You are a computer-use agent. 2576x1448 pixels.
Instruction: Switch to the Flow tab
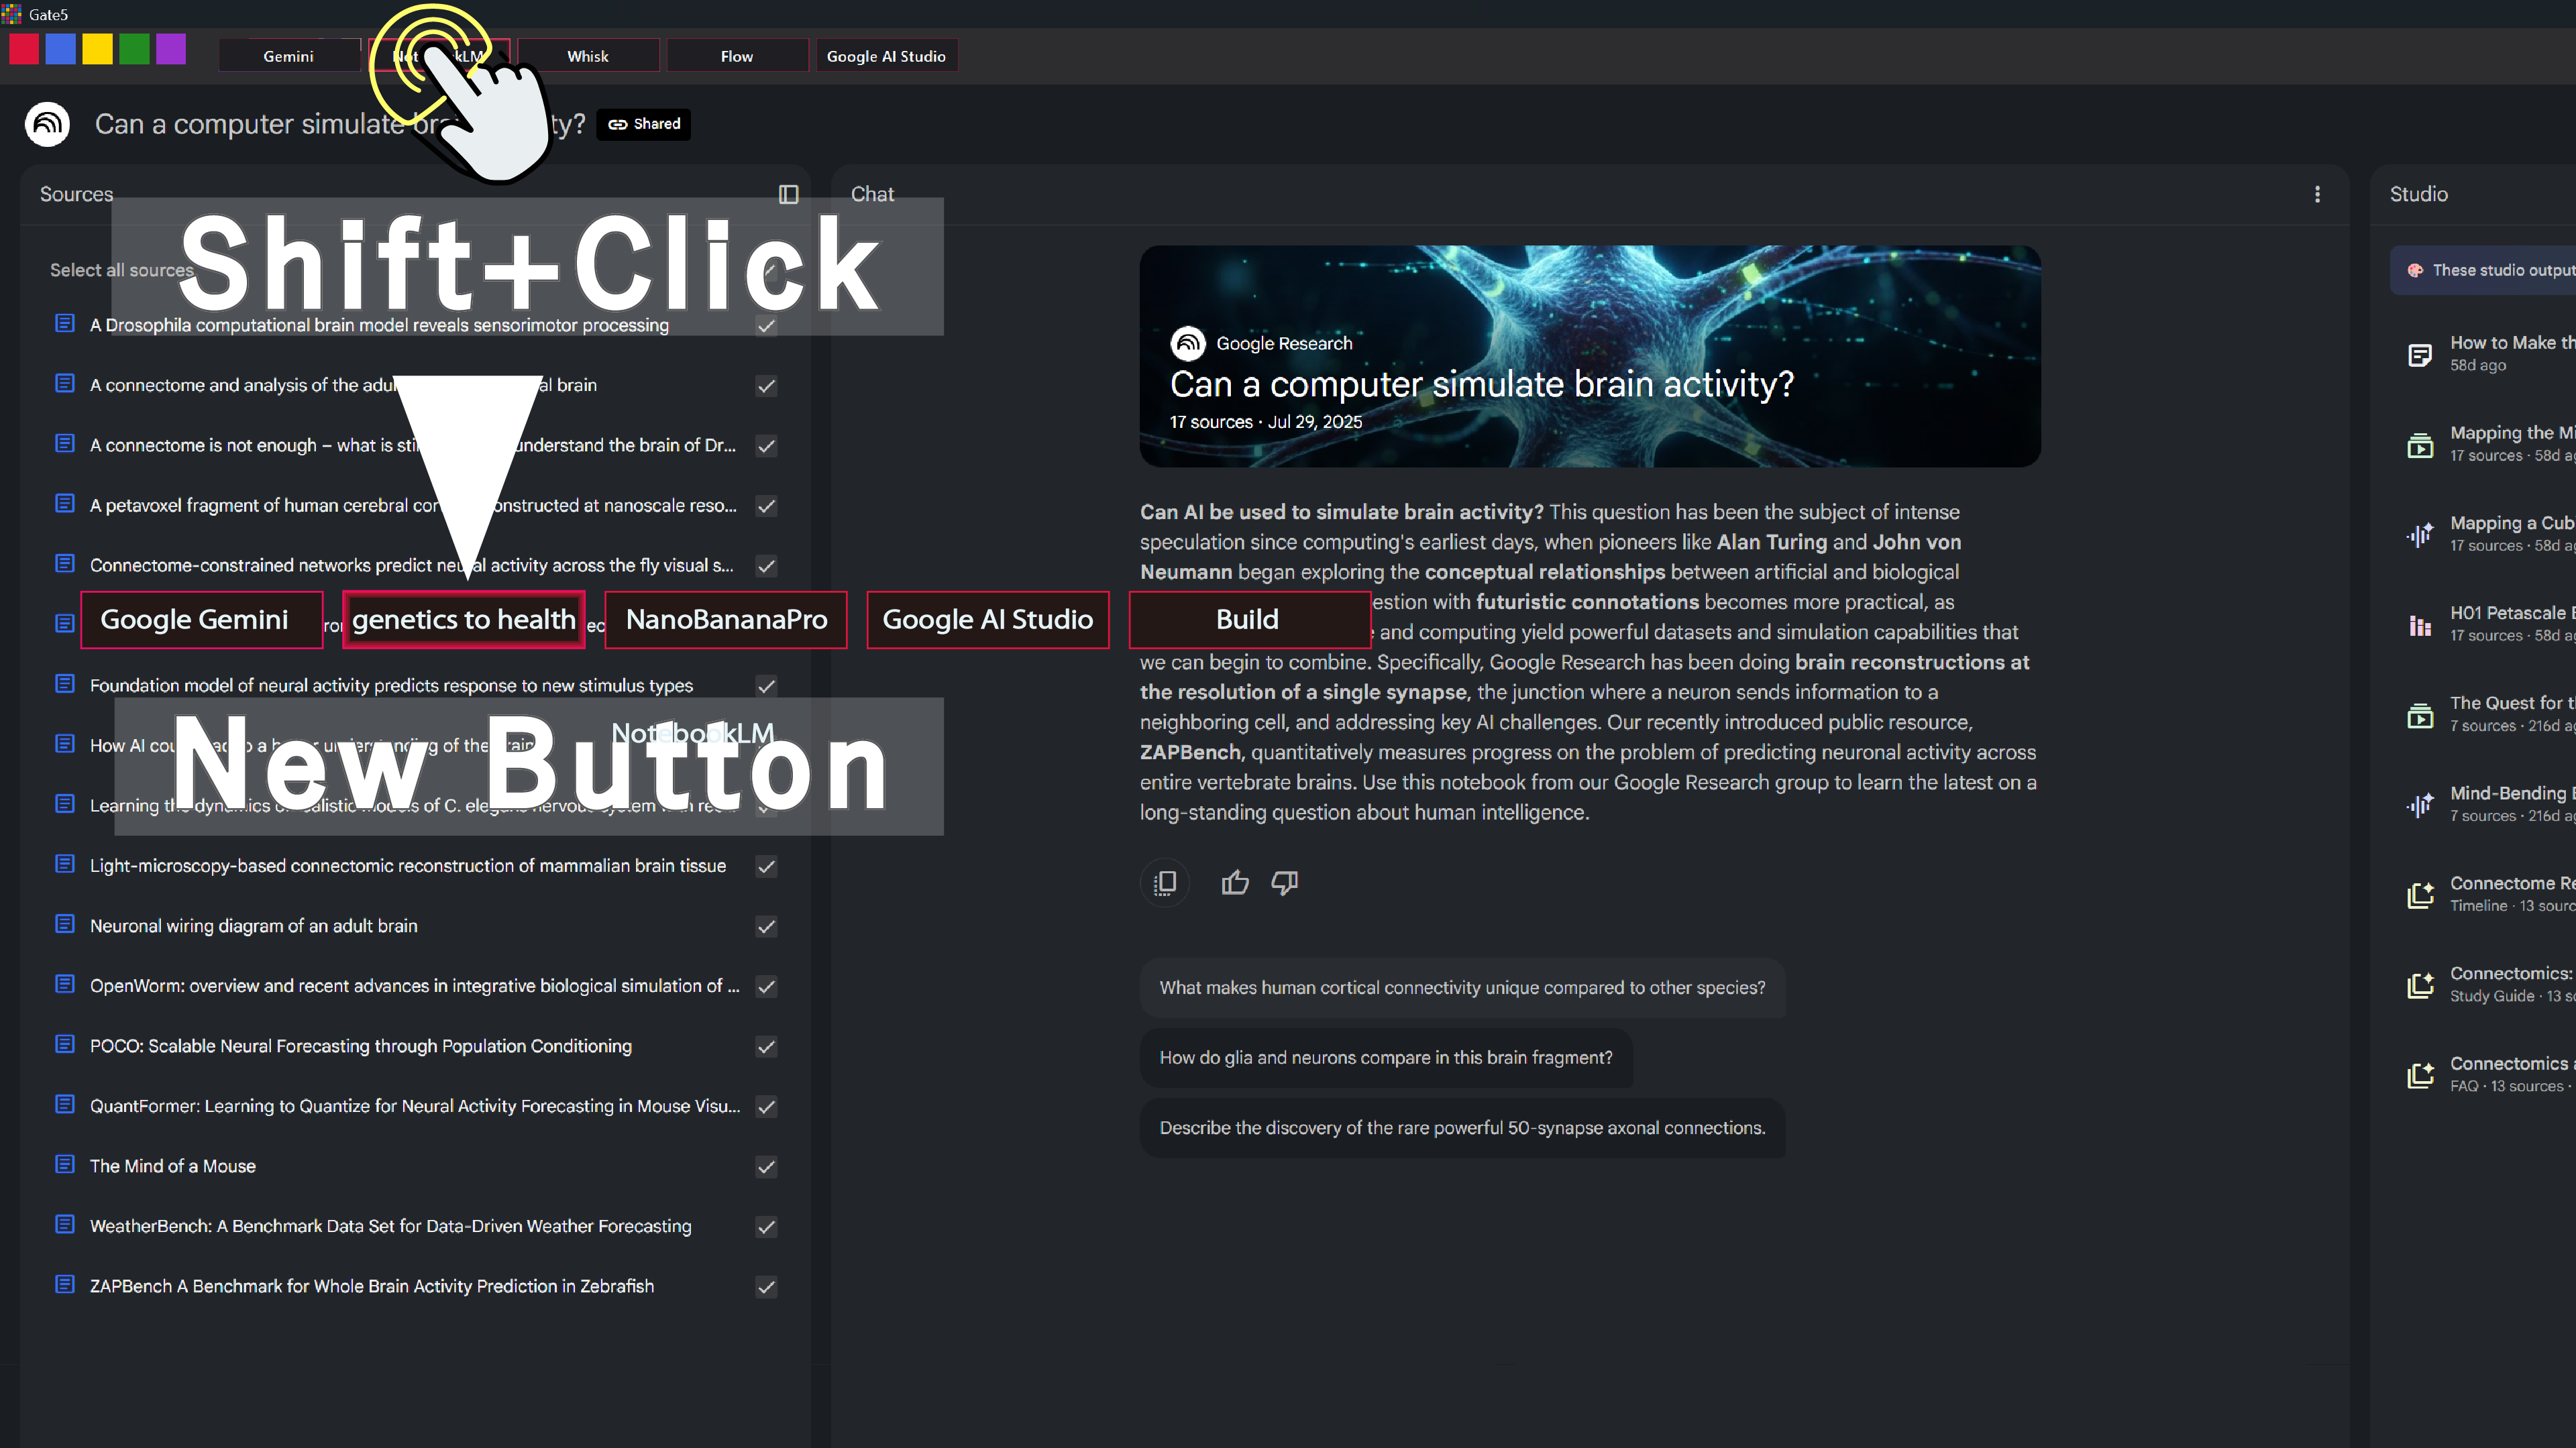pos(737,56)
